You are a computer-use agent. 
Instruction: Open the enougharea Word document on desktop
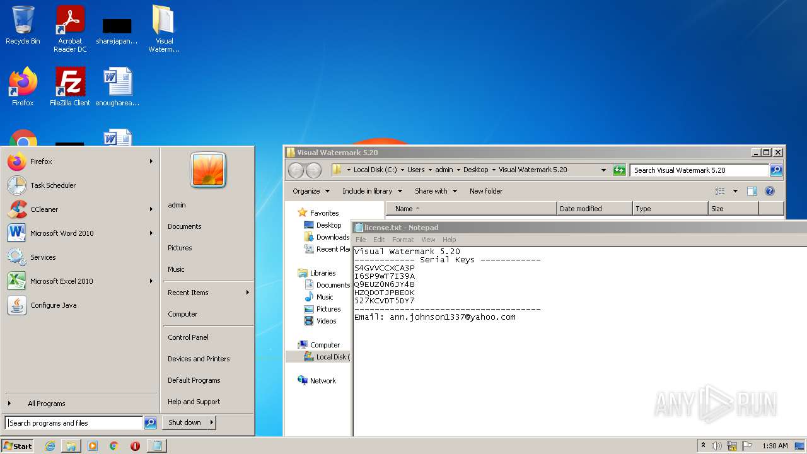click(x=117, y=87)
